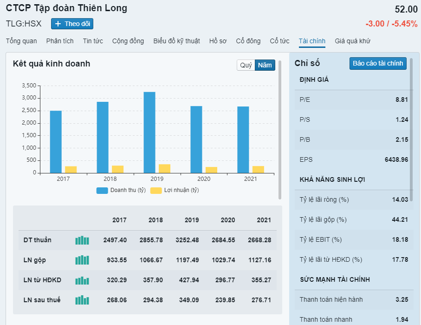Click the P/E value 8.81
The image size is (421, 325).
click(x=402, y=100)
